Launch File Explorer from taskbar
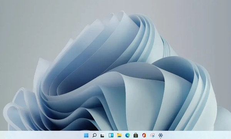The width and height of the screenshot is (231, 139). [x=119, y=135]
